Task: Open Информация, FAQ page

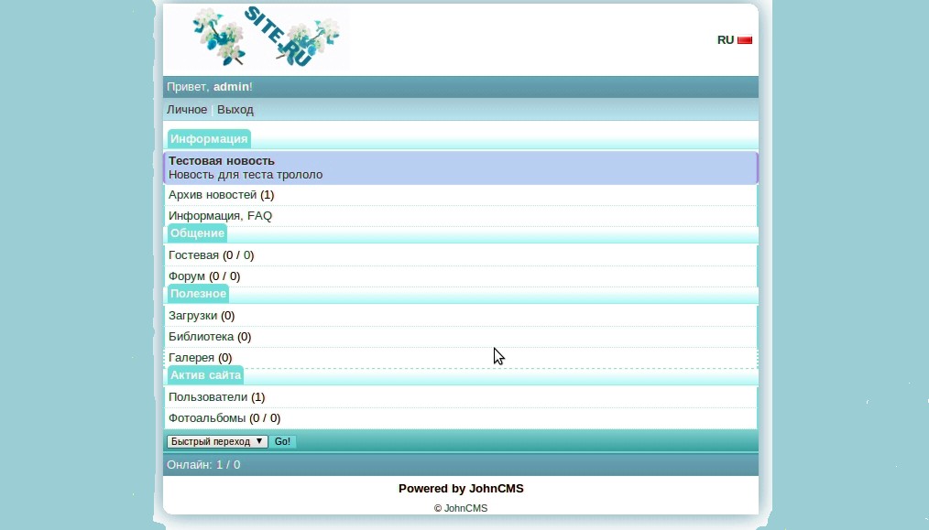Action: pyautogui.click(x=221, y=215)
